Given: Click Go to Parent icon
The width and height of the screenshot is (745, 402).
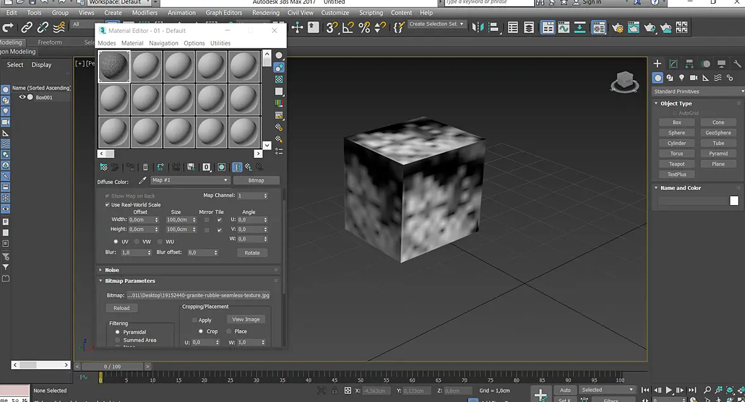Looking at the screenshot, I should coord(248,167).
